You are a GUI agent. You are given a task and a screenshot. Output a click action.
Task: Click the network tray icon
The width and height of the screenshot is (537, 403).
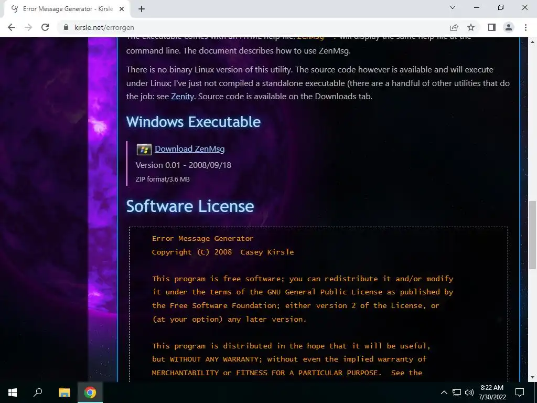coord(457,393)
